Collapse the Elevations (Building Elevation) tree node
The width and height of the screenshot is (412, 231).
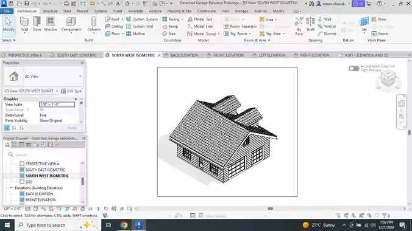click(11, 188)
